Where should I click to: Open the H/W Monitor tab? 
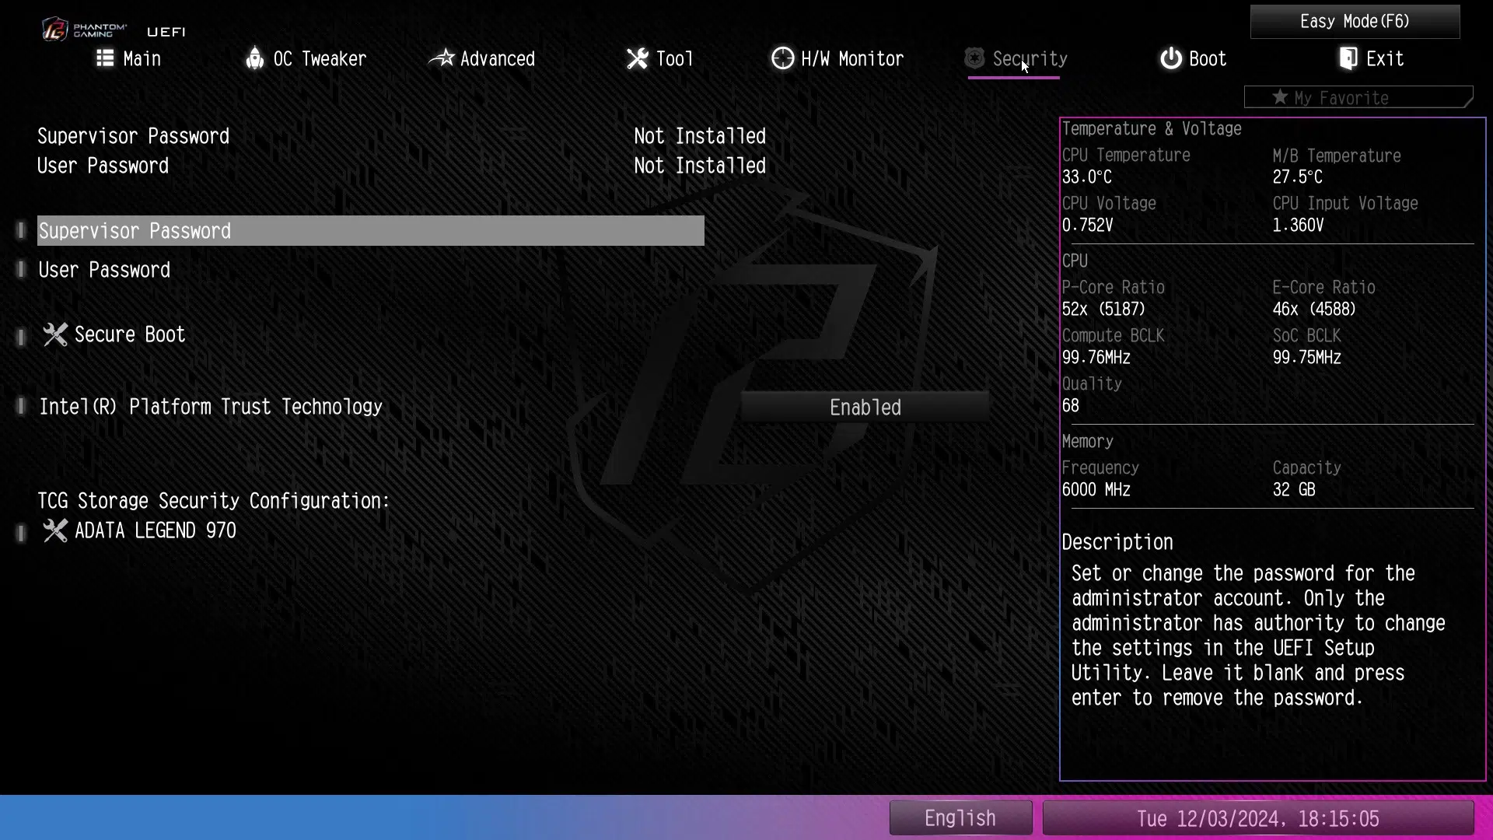pyautogui.click(x=837, y=58)
